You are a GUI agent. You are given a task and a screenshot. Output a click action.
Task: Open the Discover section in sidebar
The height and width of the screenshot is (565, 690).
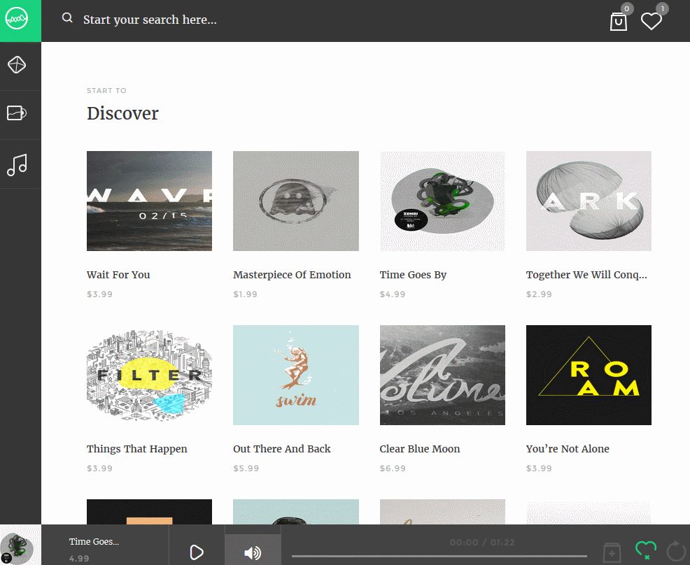point(17,65)
